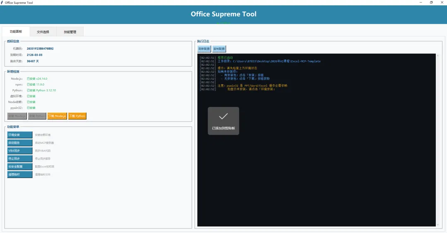Click the description 启动MCP服务器
Viewport: 447px width, 233px height.
pyautogui.click(x=44, y=143)
